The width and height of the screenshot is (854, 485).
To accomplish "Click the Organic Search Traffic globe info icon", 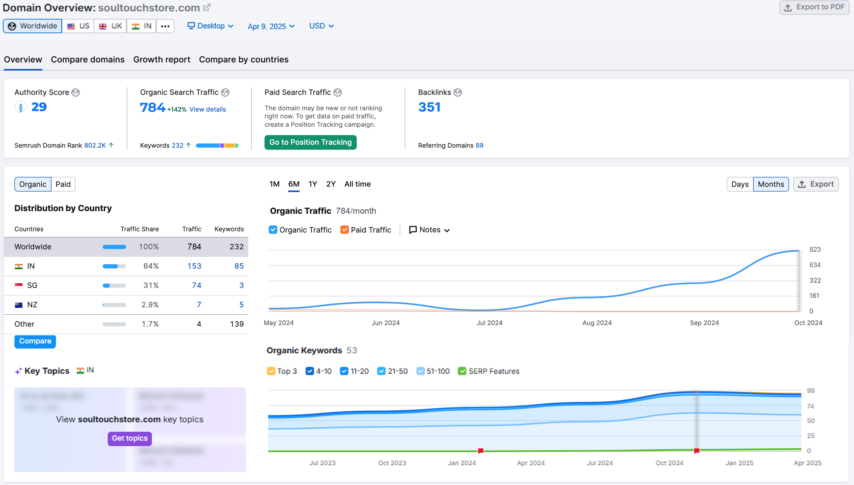I will pyautogui.click(x=226, y=92).
